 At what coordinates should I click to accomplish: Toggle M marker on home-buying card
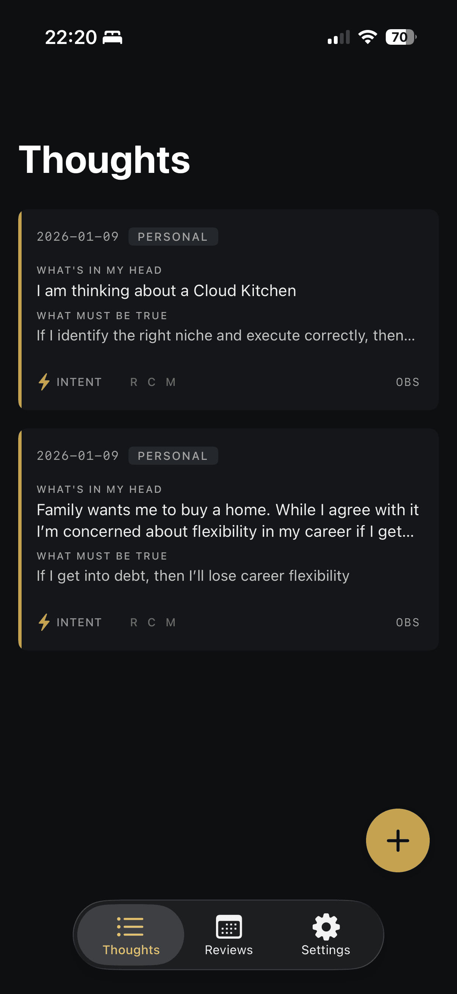[171, 622]
